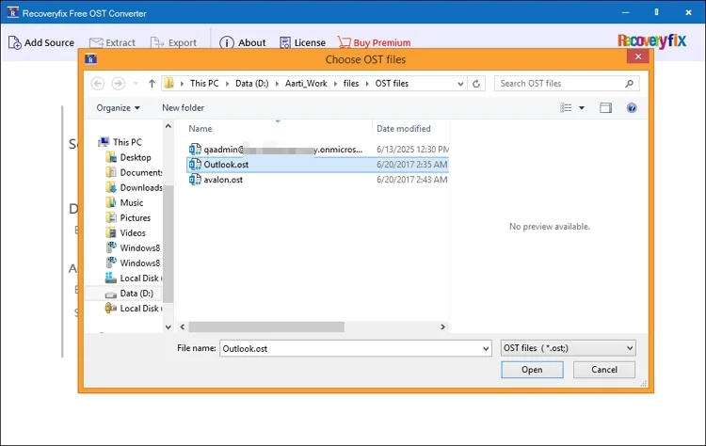This screenshot has width=706, height=446.
Task: Click the search magnifier icon
Action: point(630,83)
